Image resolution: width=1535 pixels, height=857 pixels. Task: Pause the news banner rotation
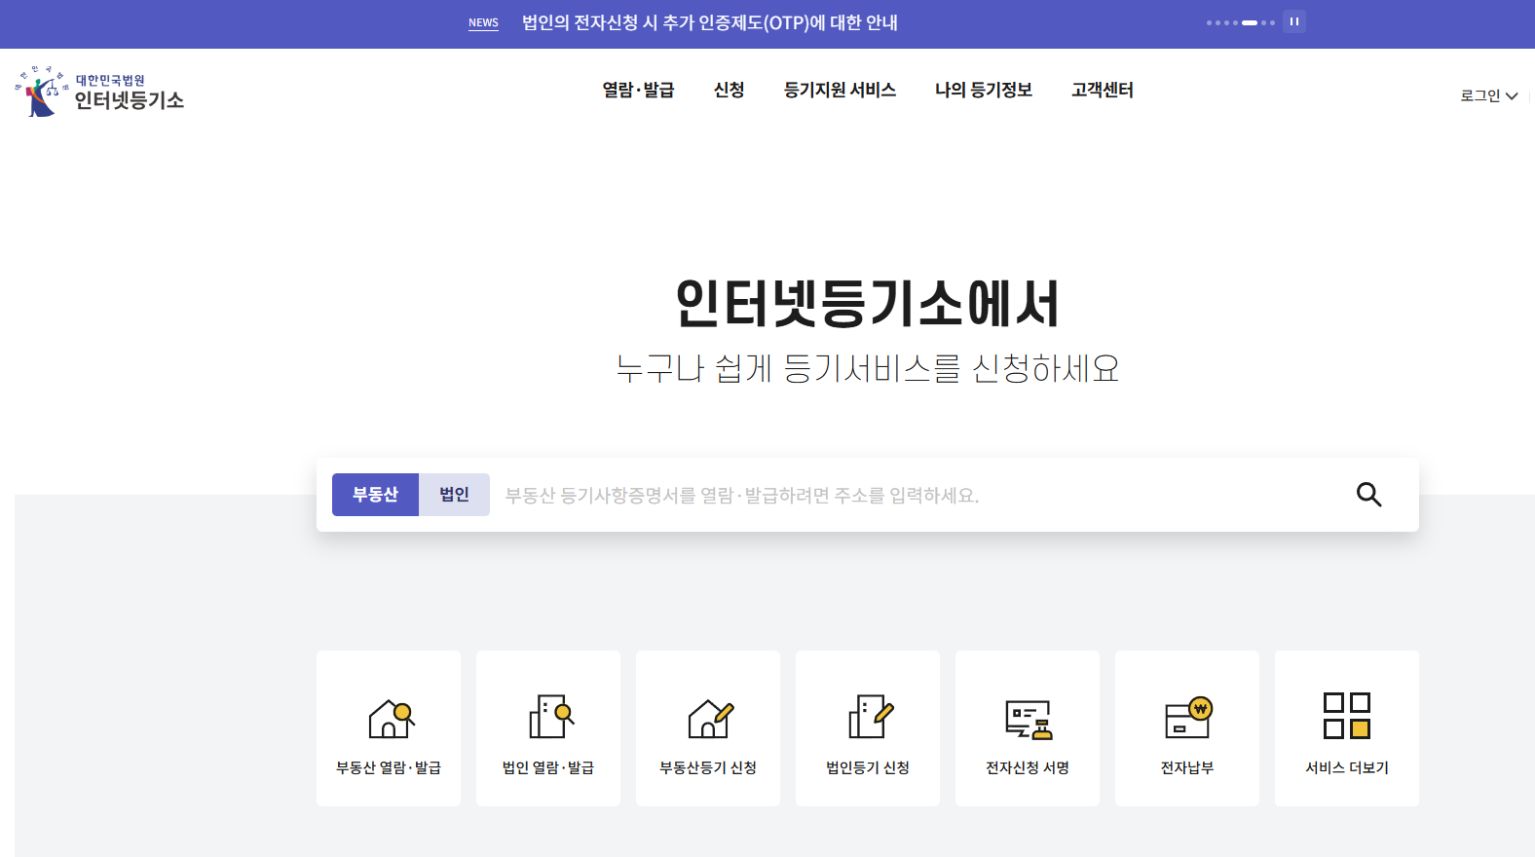tap(1294, 21)
